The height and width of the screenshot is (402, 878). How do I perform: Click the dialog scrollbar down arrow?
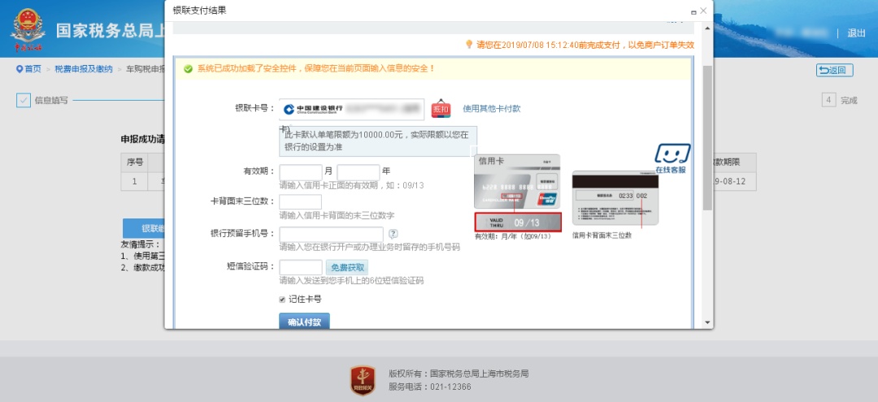pos(707,322)
